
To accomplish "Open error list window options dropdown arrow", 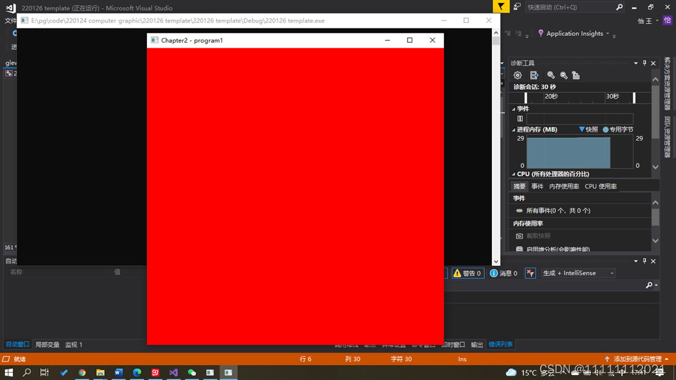I will [636, 261].
